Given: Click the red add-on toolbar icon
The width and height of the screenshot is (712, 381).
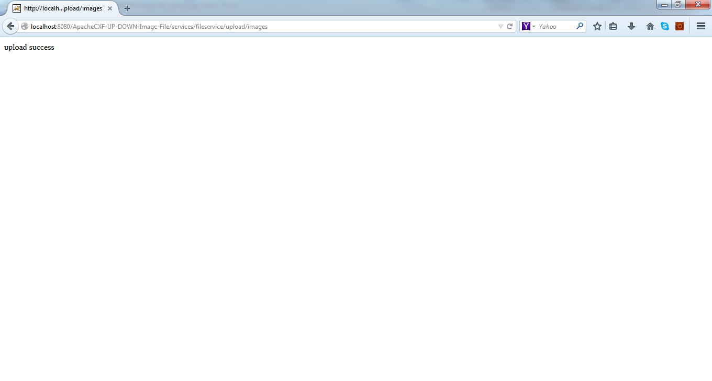Looking at the screenshot, I should [680, 26].
